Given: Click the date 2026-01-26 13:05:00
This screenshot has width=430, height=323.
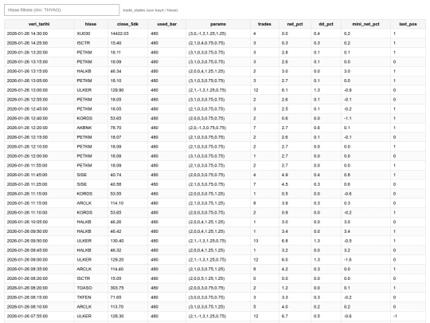Looking at the screenshot, I should click(27, 81).
